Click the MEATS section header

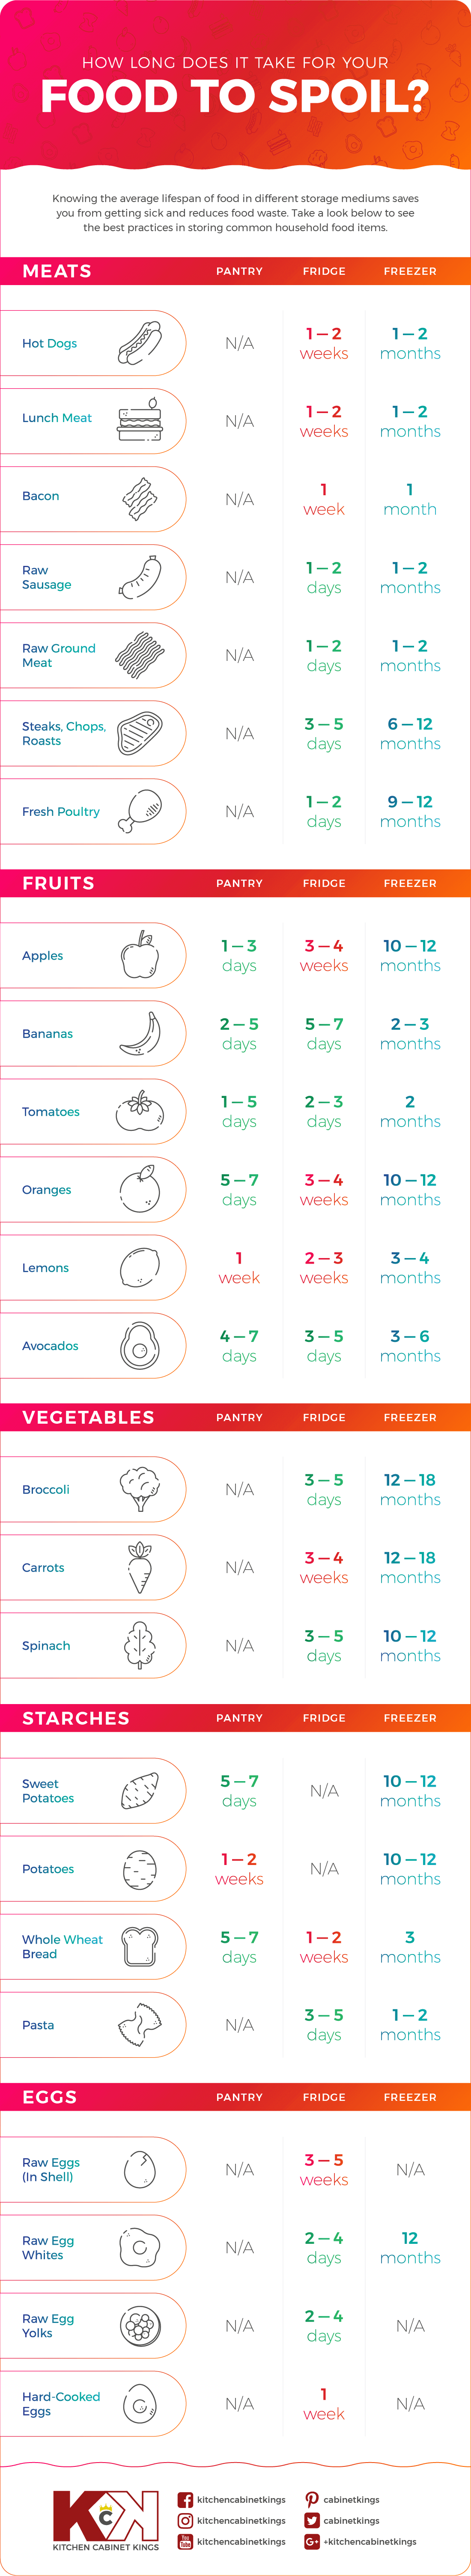(x=57, y=271)
